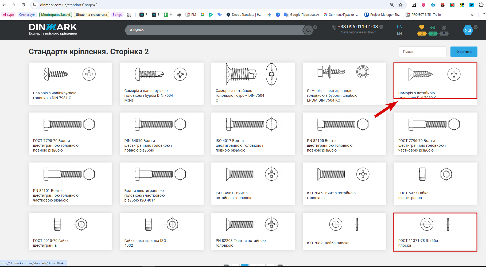The width and height of the screenshot is (486, 267).
Task: Open the browser extensions puzzle icon
Action: point(481,5)
